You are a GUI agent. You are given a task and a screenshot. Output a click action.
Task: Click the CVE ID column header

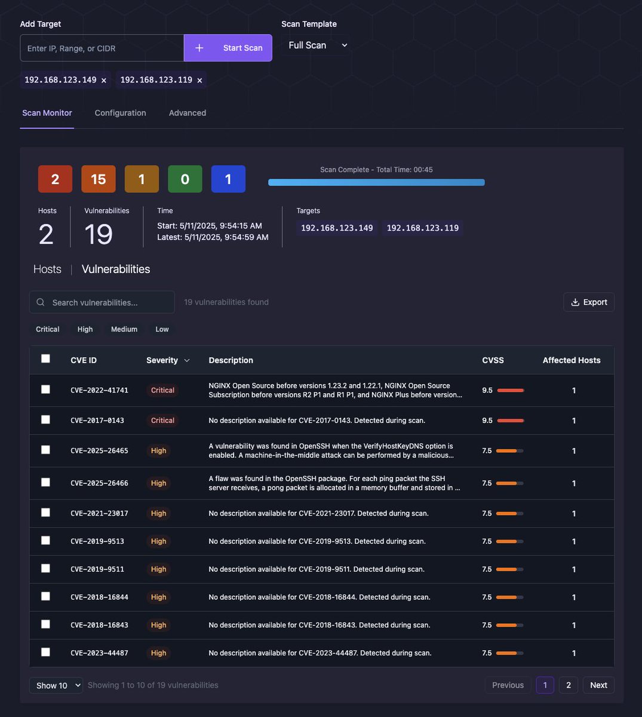click(x=84, y=360)
